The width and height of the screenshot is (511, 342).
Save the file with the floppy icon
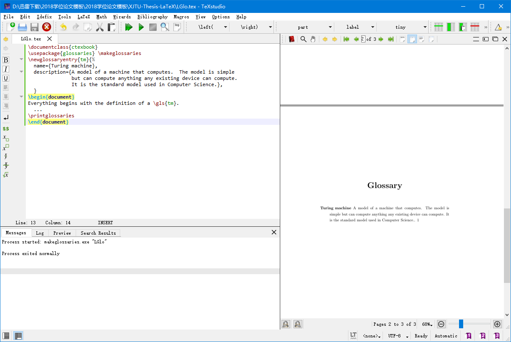click(35, 27)
